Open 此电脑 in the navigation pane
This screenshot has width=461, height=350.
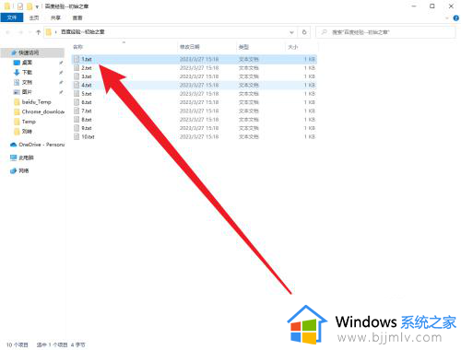click(x=26, y=157)
